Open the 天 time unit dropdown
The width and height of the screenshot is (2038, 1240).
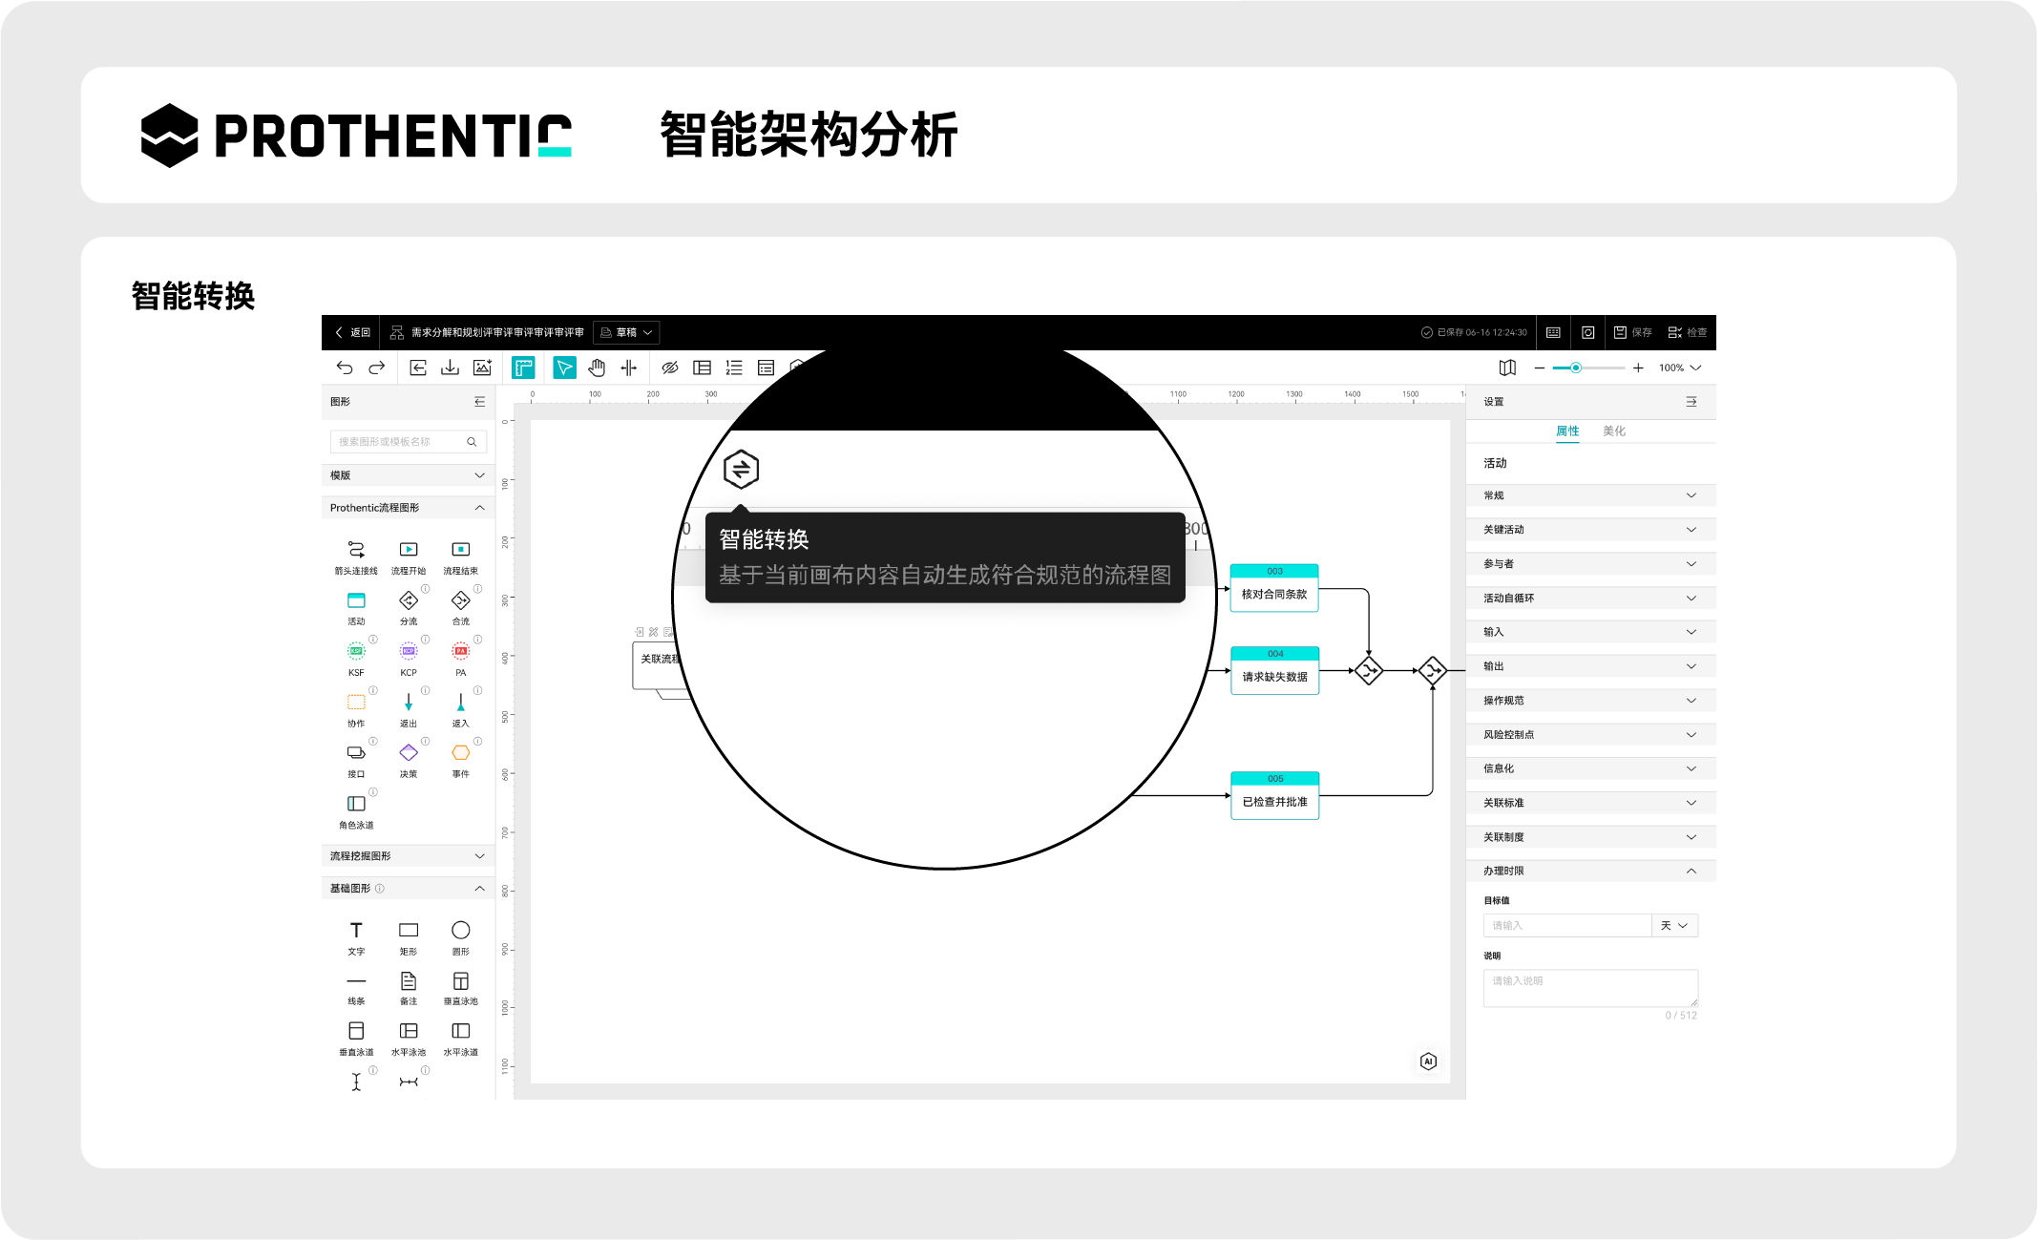1674,925
